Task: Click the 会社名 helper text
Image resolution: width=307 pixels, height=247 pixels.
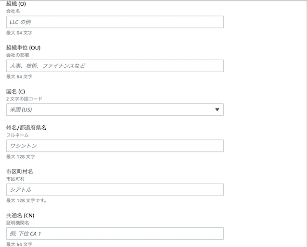Action: coord(13,11)
